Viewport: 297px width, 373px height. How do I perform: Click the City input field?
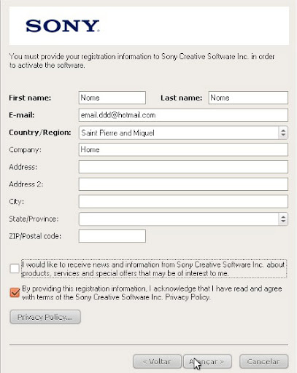click(x=183, y=201)
